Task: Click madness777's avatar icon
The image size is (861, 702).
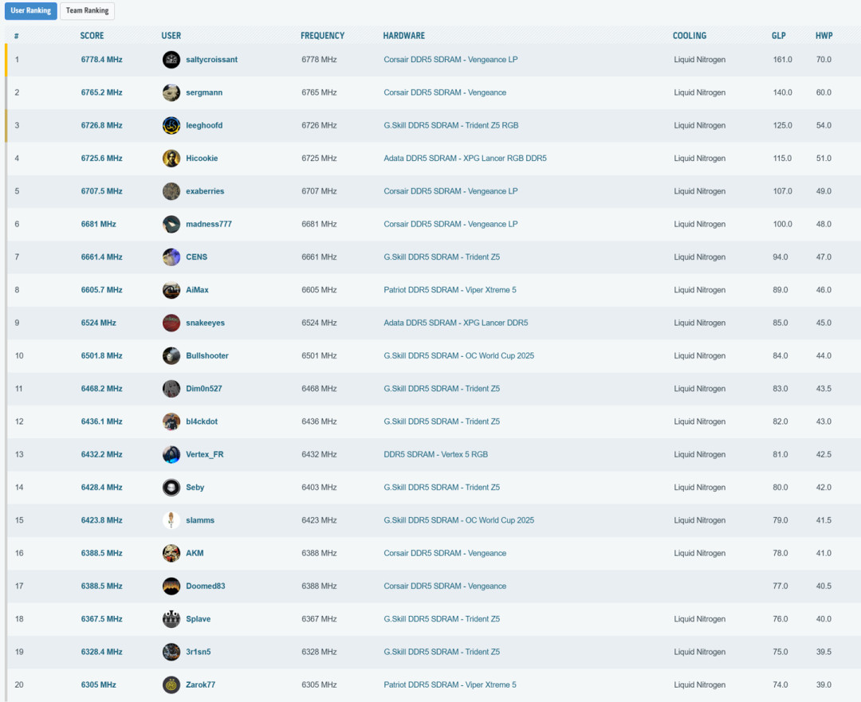Action: [171, 225]
